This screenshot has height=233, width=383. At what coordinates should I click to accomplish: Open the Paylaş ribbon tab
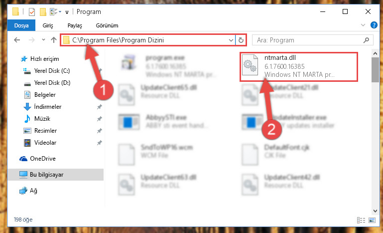(x=75, y=25)
